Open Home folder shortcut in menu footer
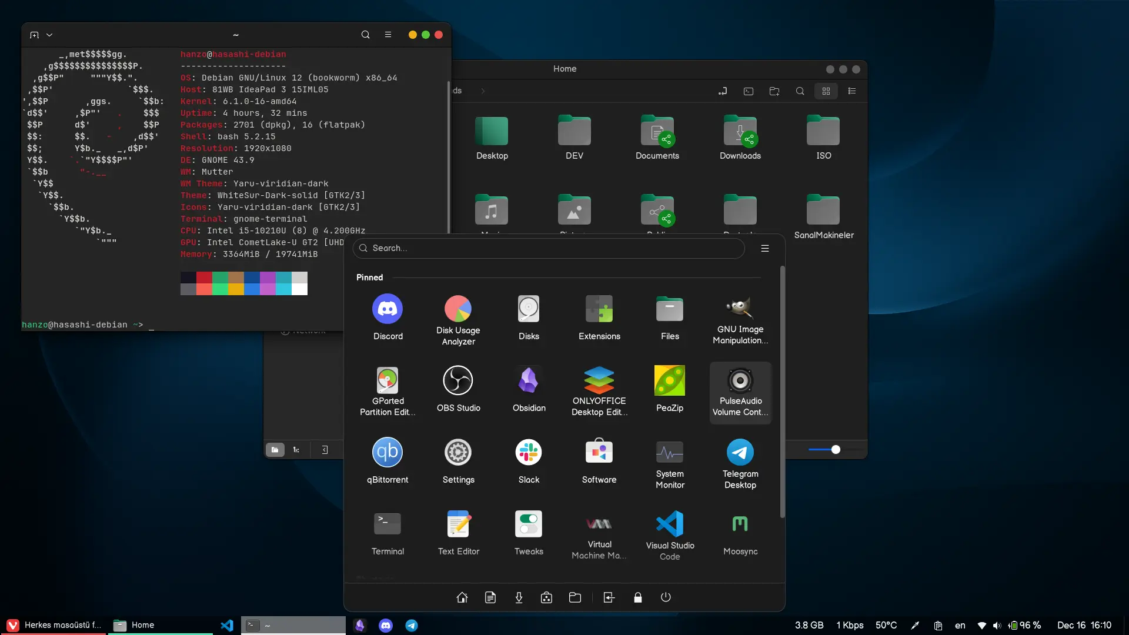The height and width of the screenshot is (635, 1129). (x=462, y=597)
